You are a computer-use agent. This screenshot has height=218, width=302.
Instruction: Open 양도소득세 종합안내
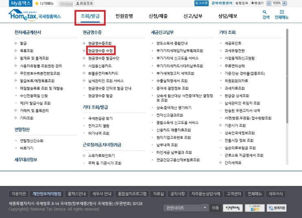172,43
